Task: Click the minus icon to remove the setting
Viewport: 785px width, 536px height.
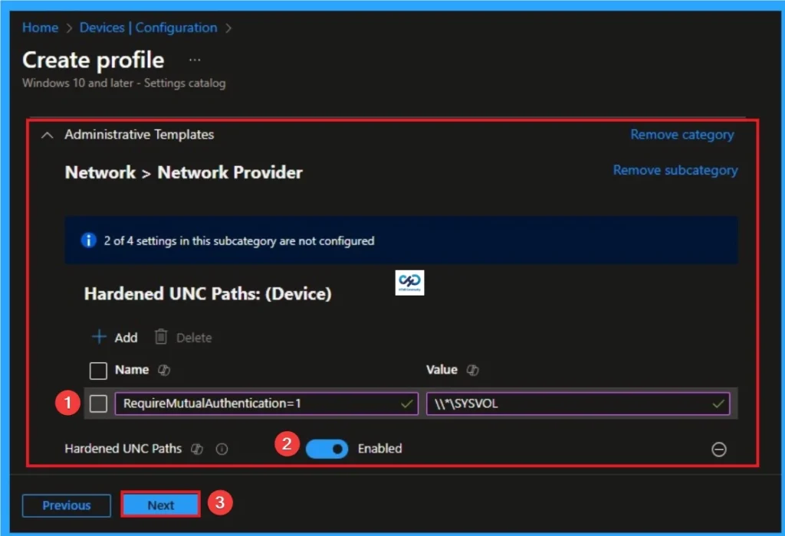Action: 719,449
